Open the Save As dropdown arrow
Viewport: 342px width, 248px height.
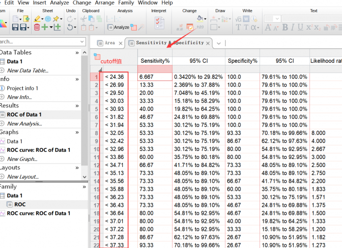click(28, 28)
